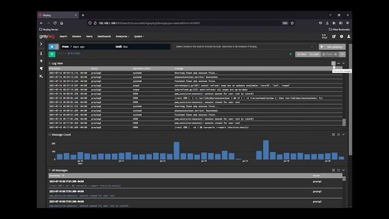The image size is (389, 219).
Task: Open the scratchpad edit icon
Action: coord(334,36)
